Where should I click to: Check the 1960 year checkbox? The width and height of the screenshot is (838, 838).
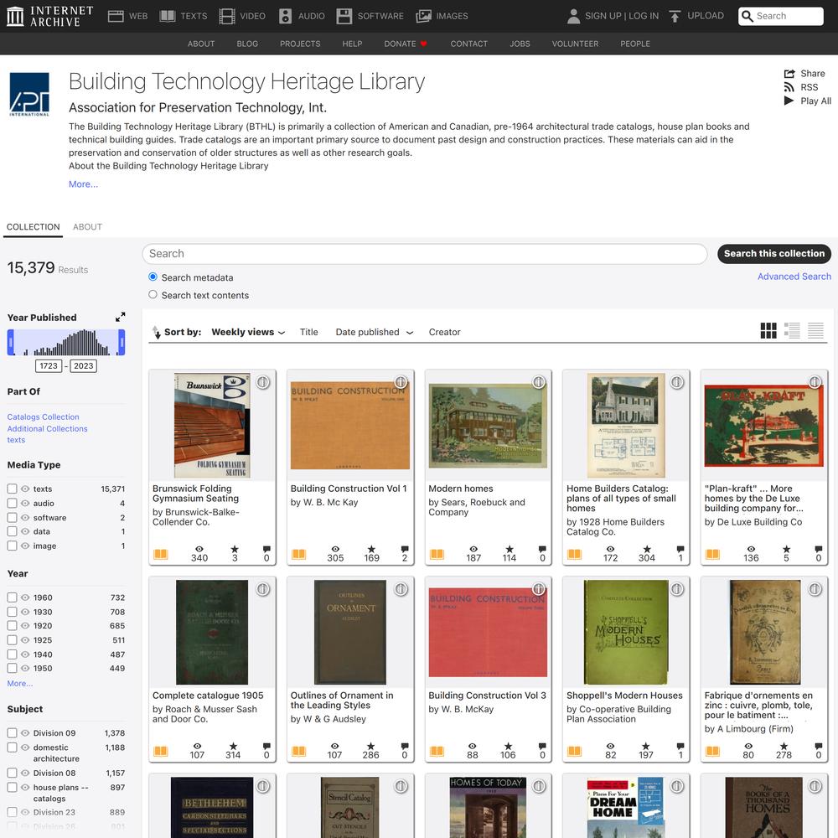click(12, 597)
